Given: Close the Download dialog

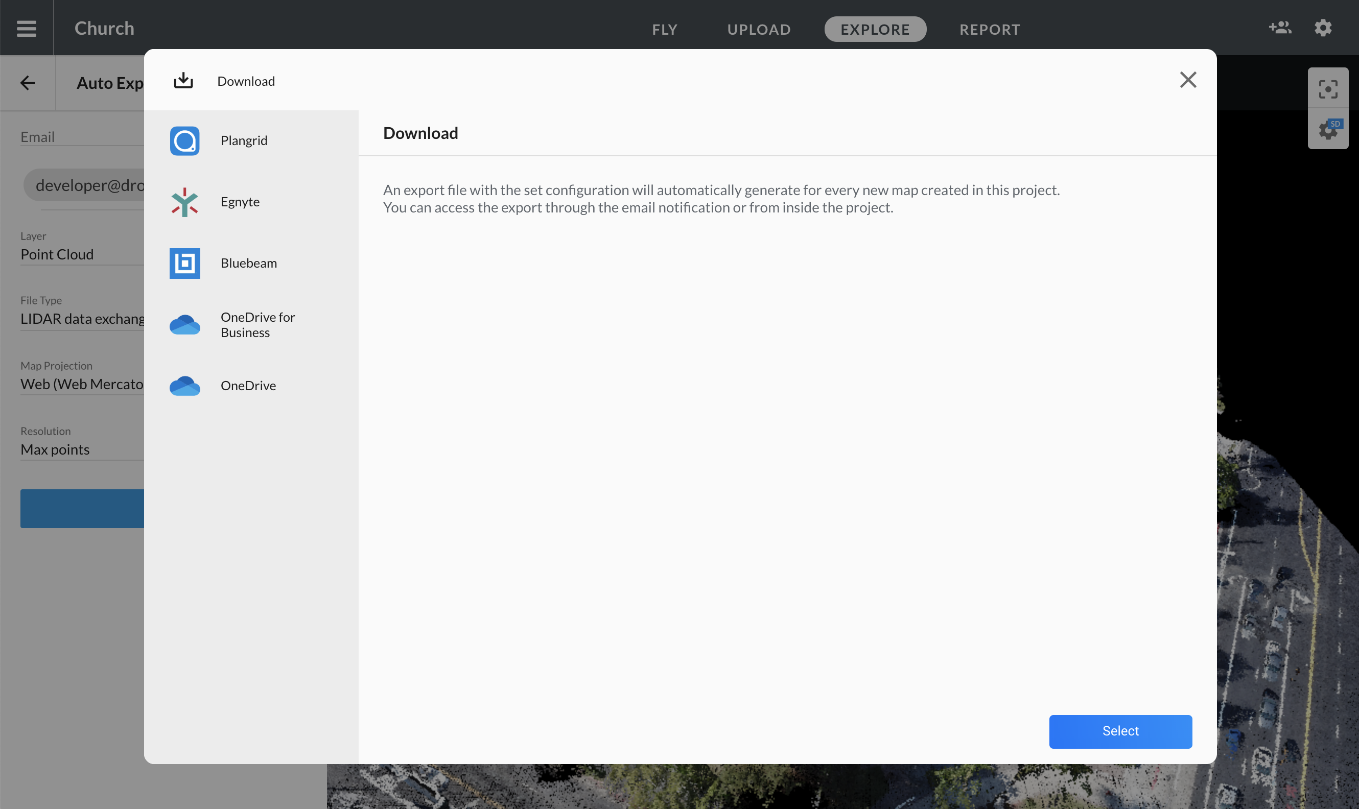Looking at the screenshot, I should tap(1188, 80).
